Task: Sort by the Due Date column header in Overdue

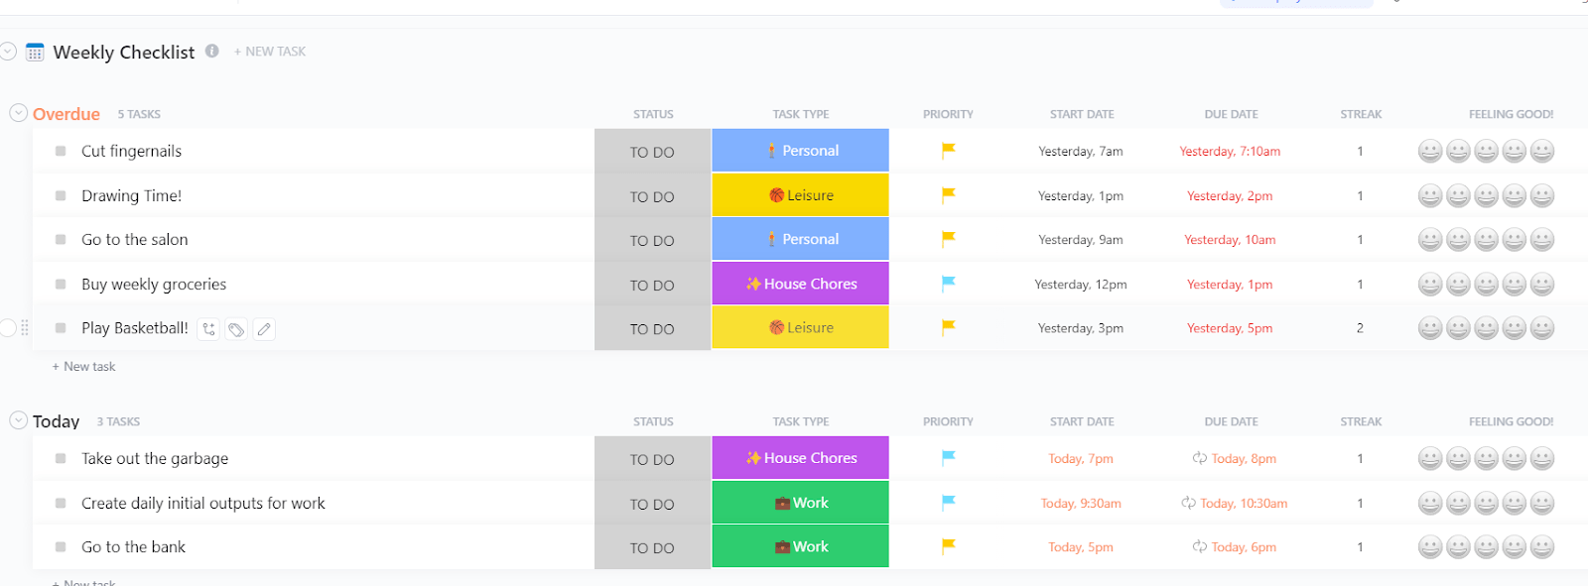Action: coord(1231,114)
